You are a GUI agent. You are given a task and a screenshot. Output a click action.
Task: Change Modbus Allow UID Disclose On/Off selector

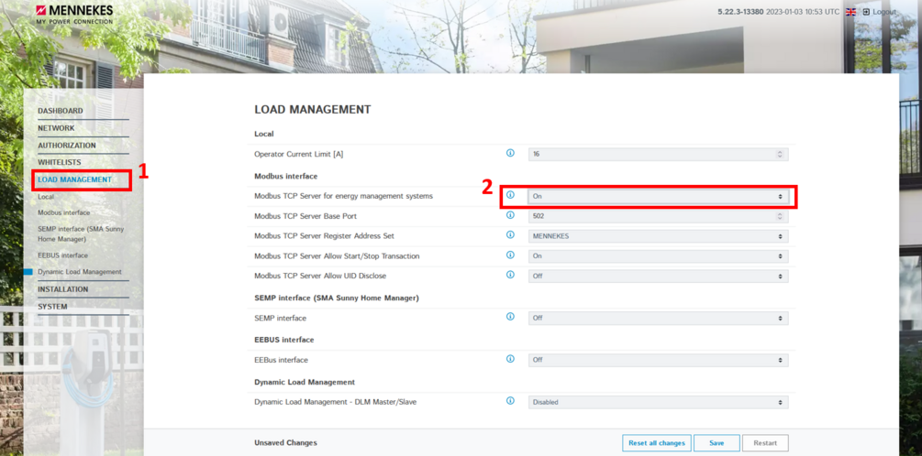pyautogui.click(x=657, y=277)
